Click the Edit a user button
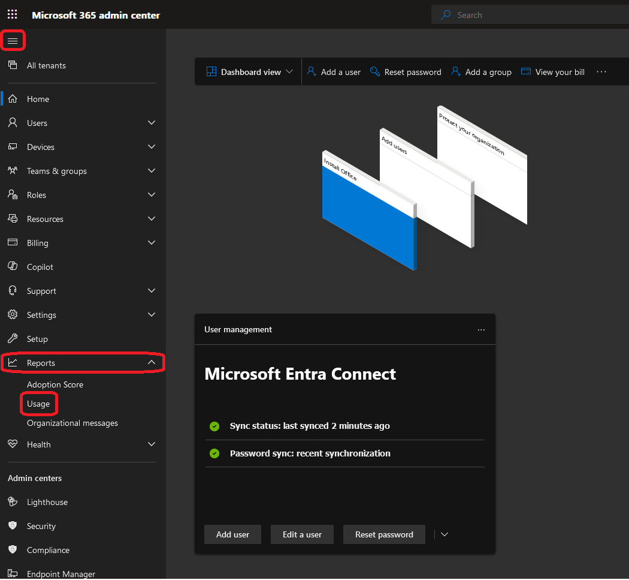The image size is (629, 580). 302,534
